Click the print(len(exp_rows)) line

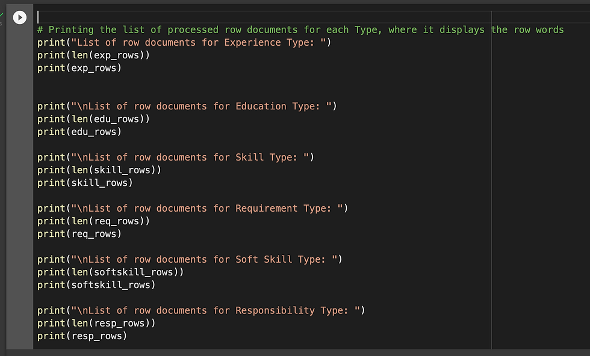(x=93, y=55)
